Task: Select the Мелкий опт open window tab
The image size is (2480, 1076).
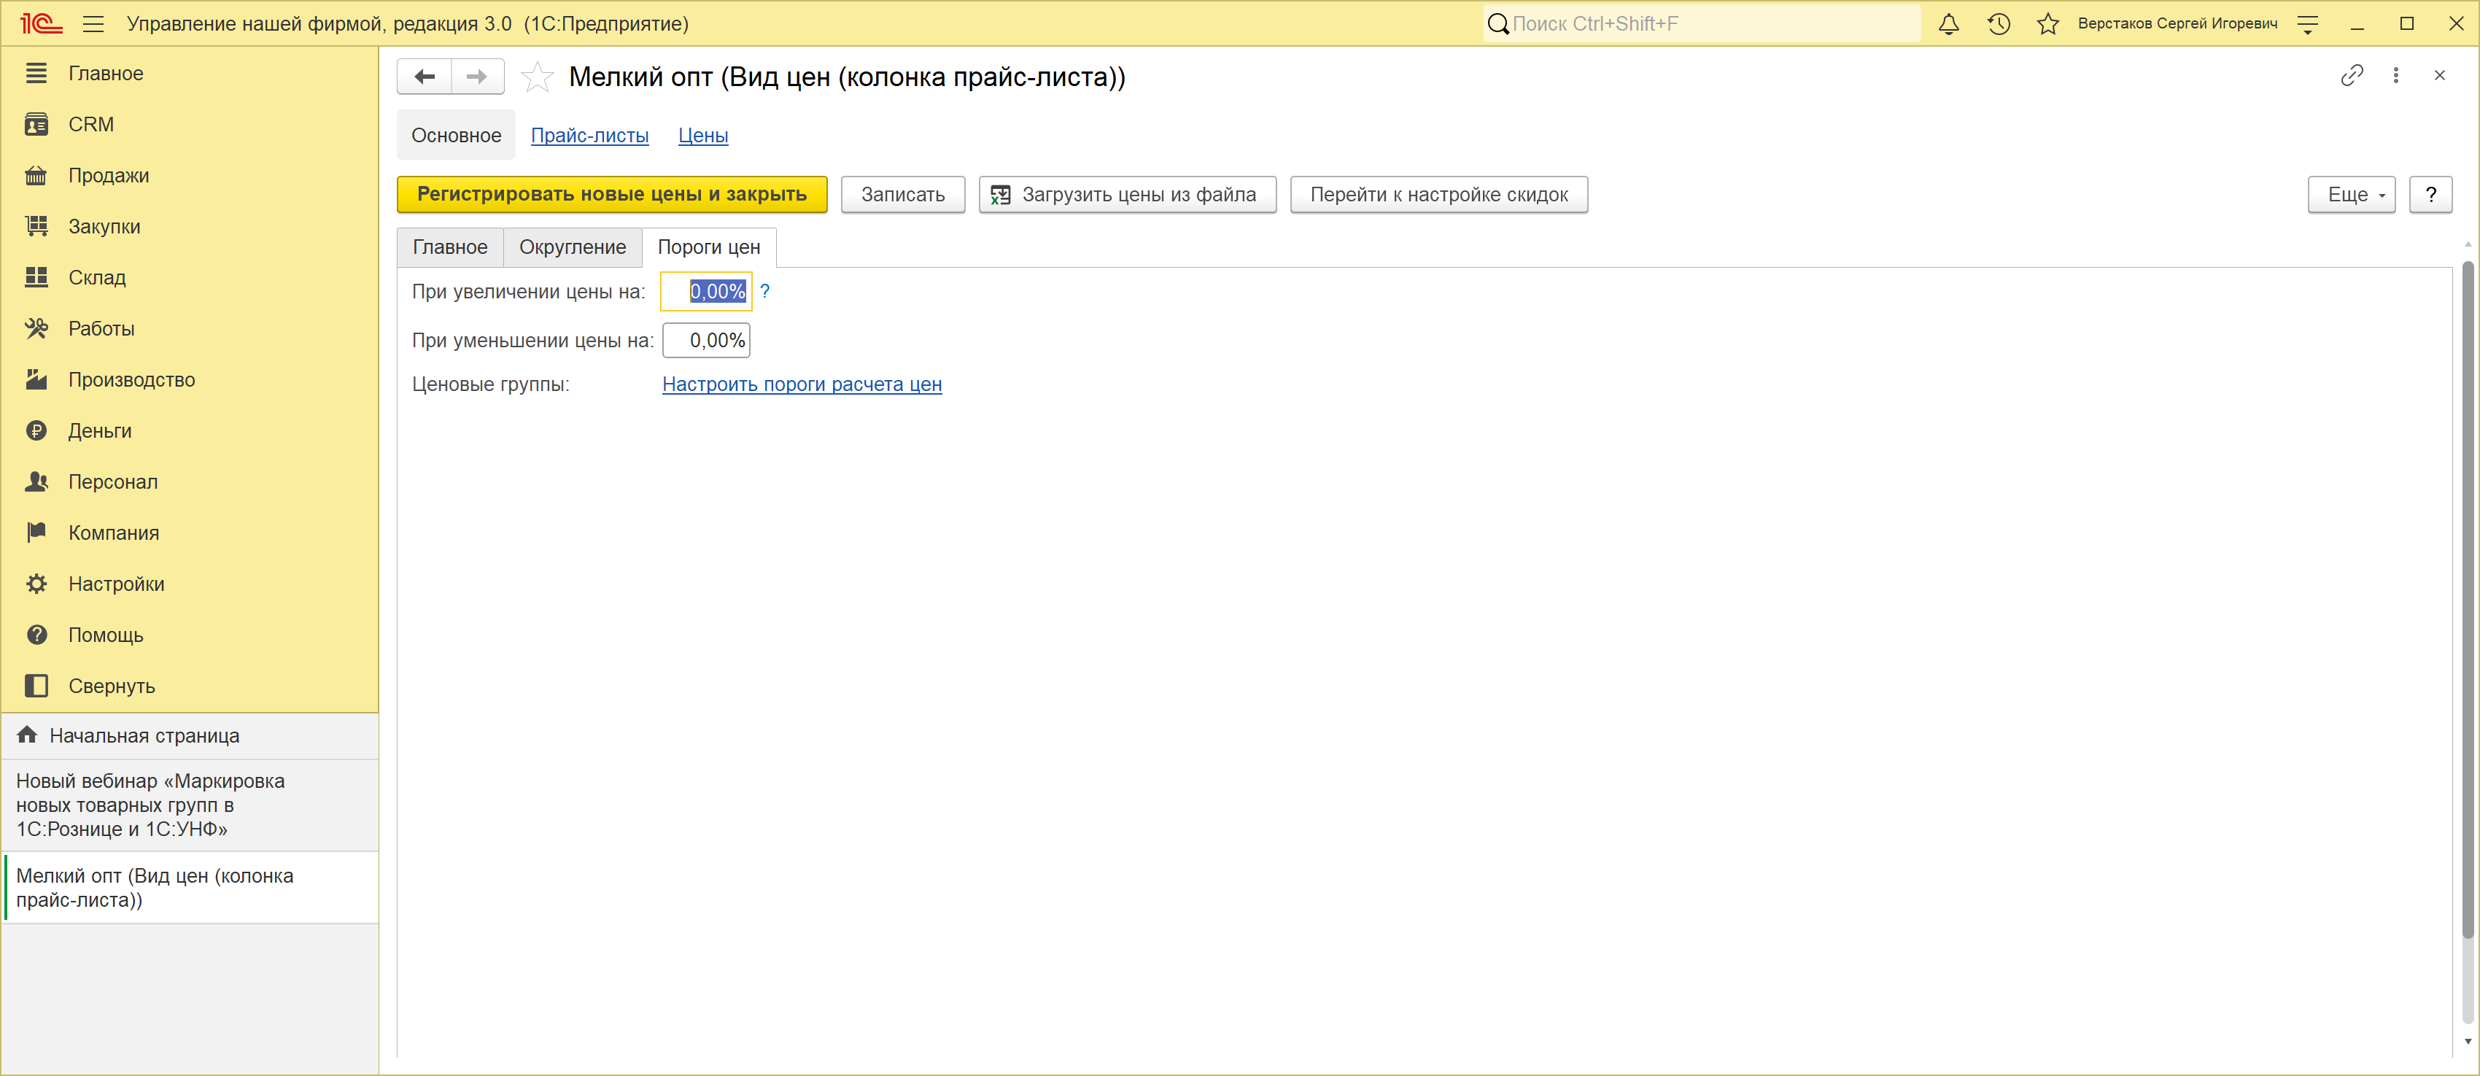Action: click(x=190, y=887)
